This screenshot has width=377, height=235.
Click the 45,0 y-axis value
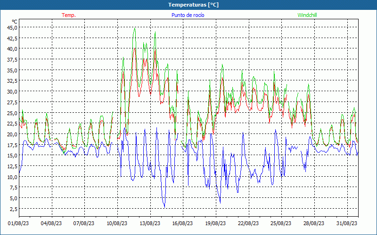[12, 27]
